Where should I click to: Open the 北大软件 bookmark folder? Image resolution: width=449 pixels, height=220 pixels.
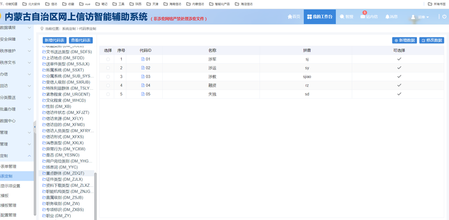coord(31,4)
